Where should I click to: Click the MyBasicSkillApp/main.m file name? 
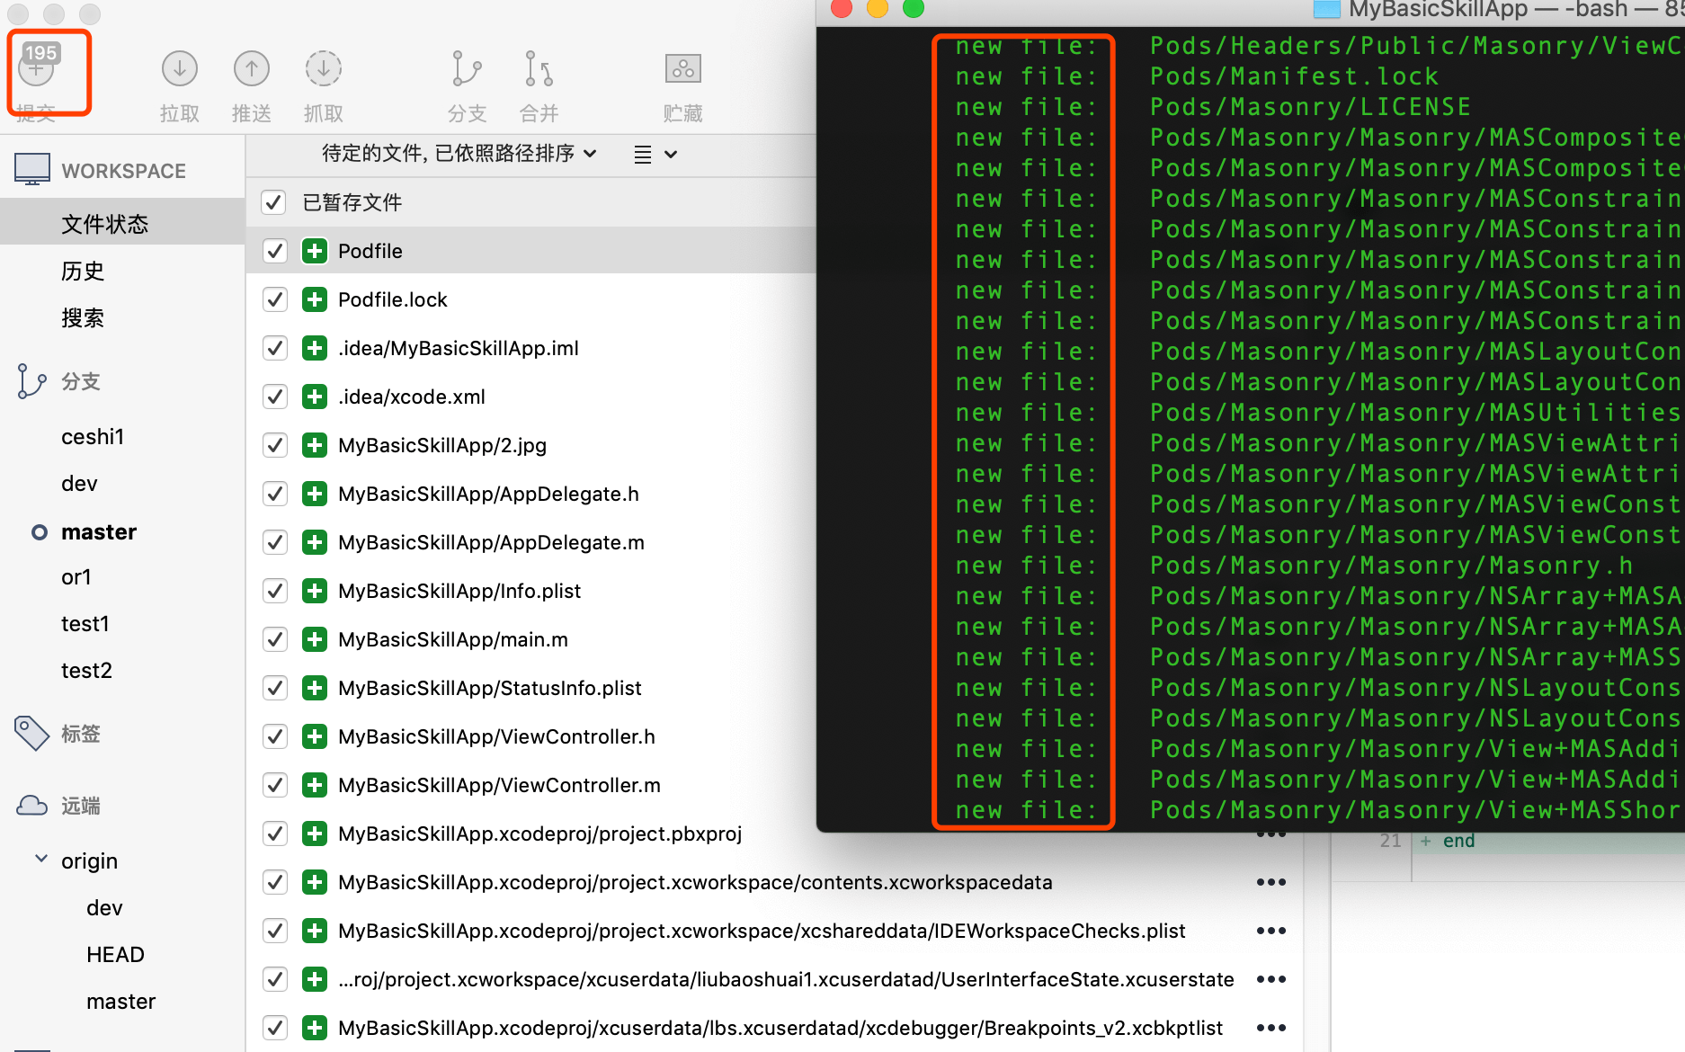(453, 639)
